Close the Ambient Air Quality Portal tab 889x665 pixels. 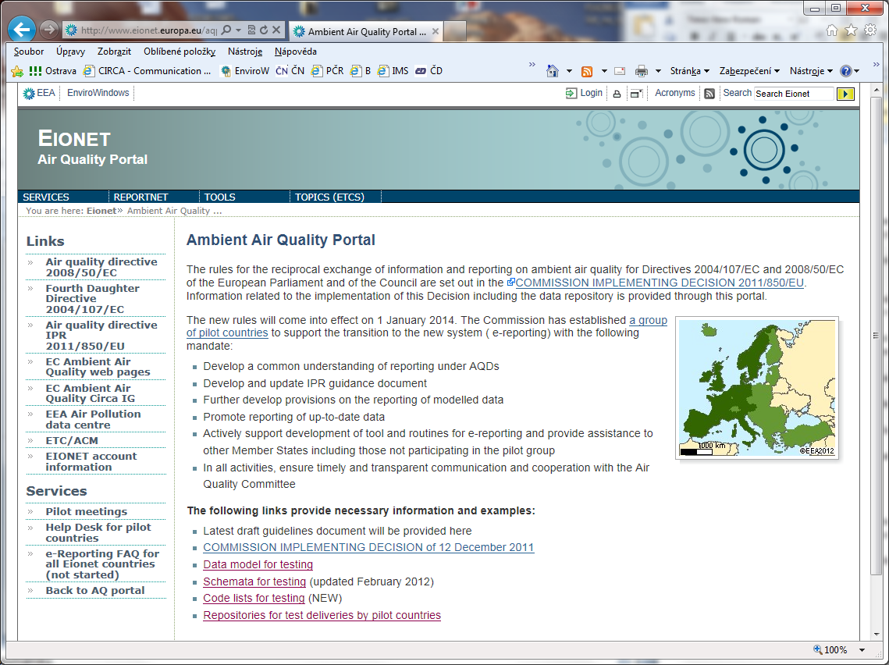pos(436,32)
